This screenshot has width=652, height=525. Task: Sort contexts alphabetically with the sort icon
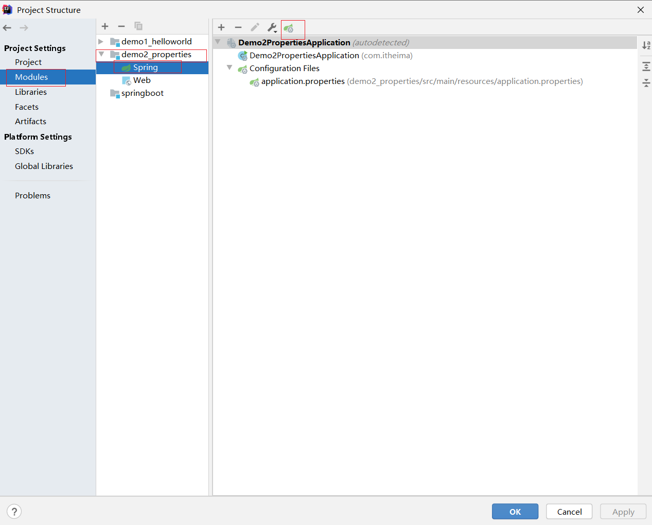(x=646, y=45)
